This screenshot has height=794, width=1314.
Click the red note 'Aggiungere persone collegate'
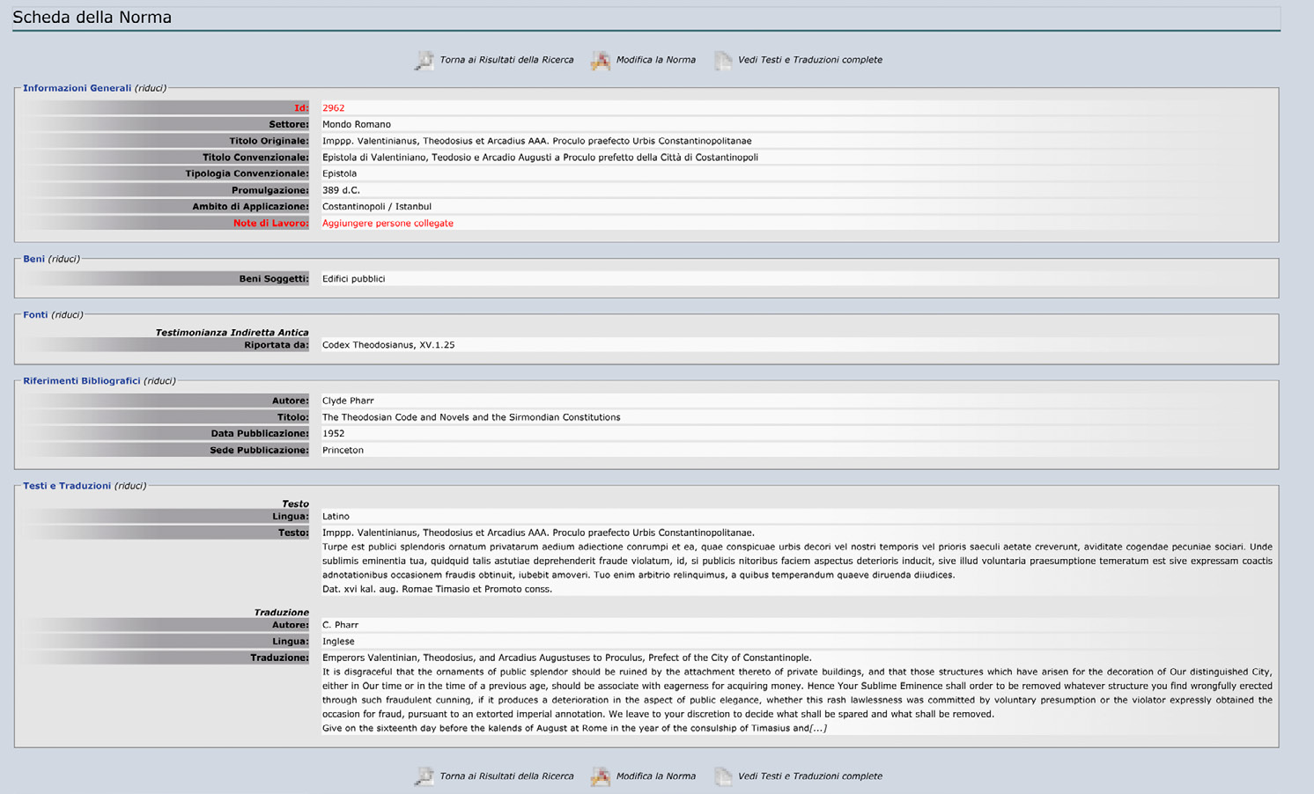pyautogui.click(x=388, y=224)
